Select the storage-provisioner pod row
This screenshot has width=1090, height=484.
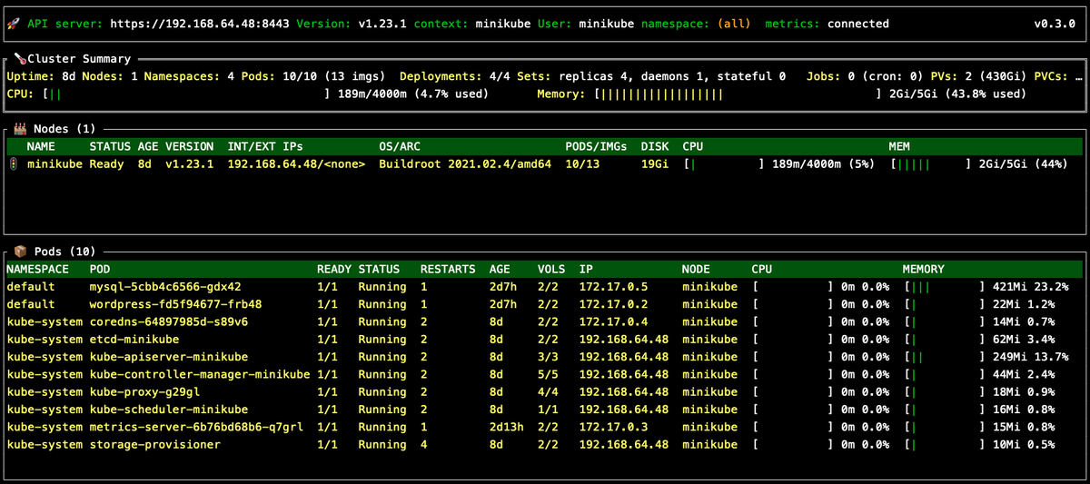[545, 444]
